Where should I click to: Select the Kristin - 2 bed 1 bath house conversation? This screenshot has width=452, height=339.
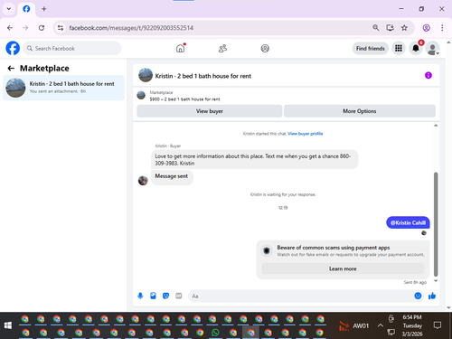click(x=63, y=88)
